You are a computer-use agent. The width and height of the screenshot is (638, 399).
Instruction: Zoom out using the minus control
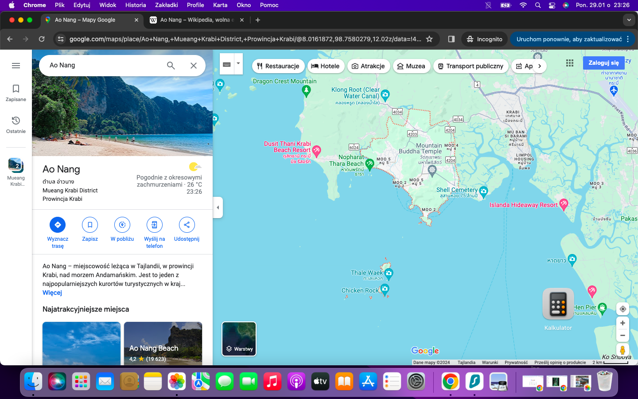(x=622, y=335)
